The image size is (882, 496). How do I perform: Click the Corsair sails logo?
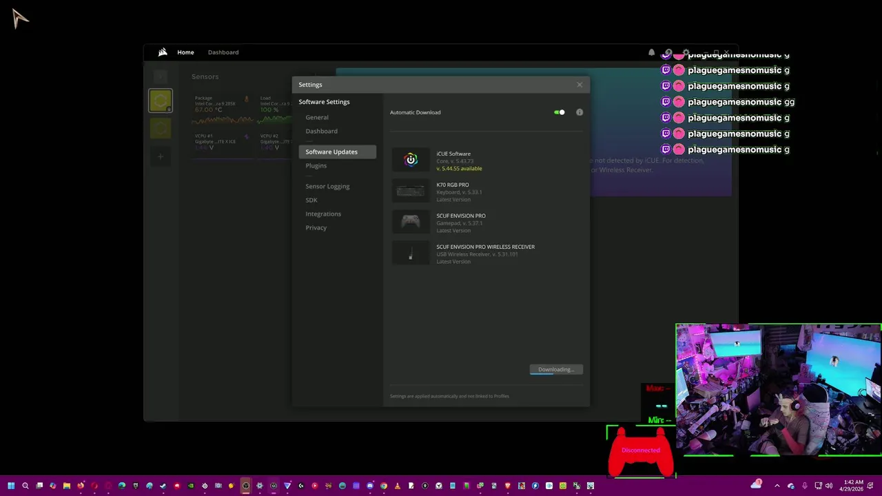pyautogui.click(x=162, y=52)
